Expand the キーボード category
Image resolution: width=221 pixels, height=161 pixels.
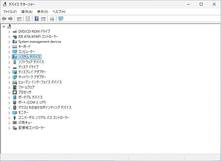click(x=9, y=47)
